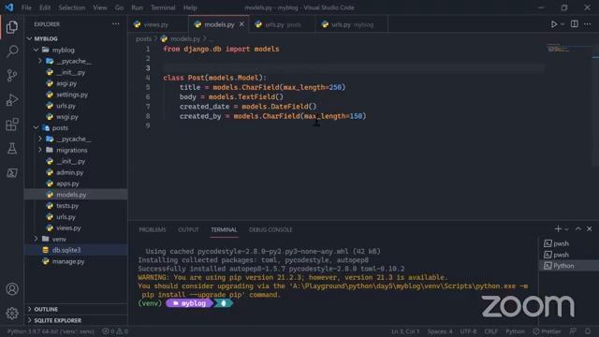Viewport: 599px width, 337px height.
Task: Open the Edit menu
Action: click(x=45, y=7)
